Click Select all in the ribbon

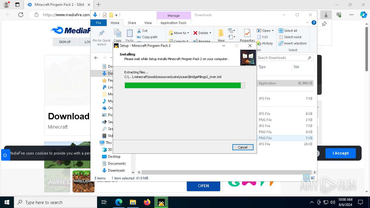(288, 31)
